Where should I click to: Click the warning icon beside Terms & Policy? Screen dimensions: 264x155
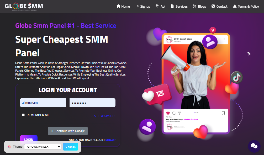pyautogui.click(x=235, y=6)
